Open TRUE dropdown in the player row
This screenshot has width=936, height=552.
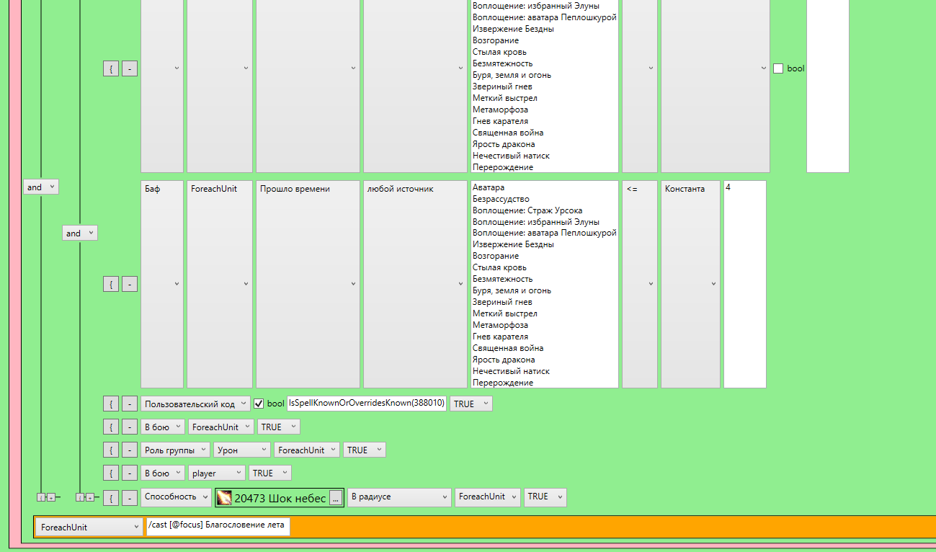[x=270, y=473]
